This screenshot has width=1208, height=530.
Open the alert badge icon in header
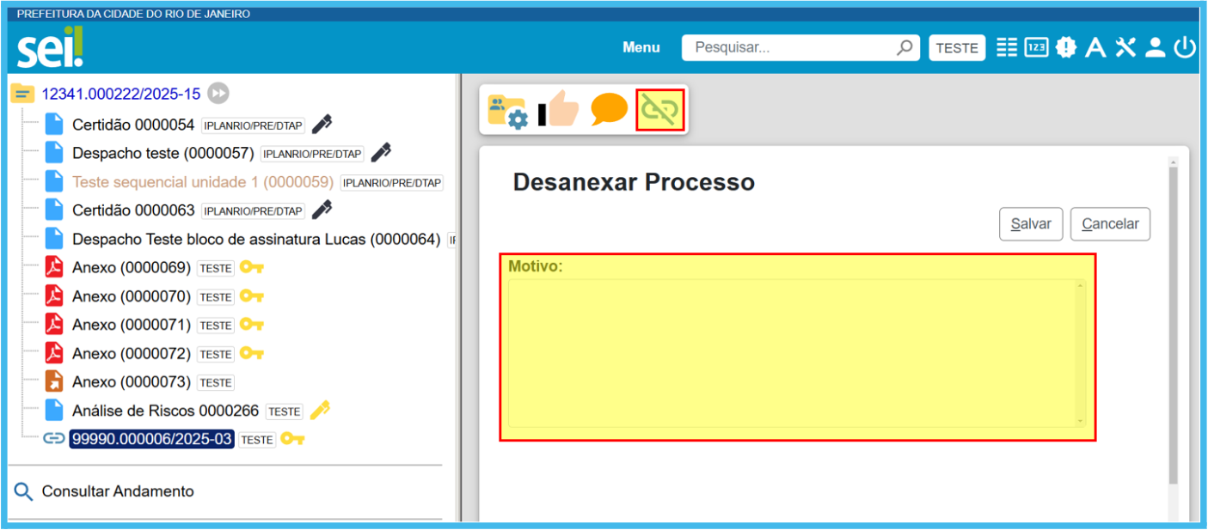(1066, 48)
